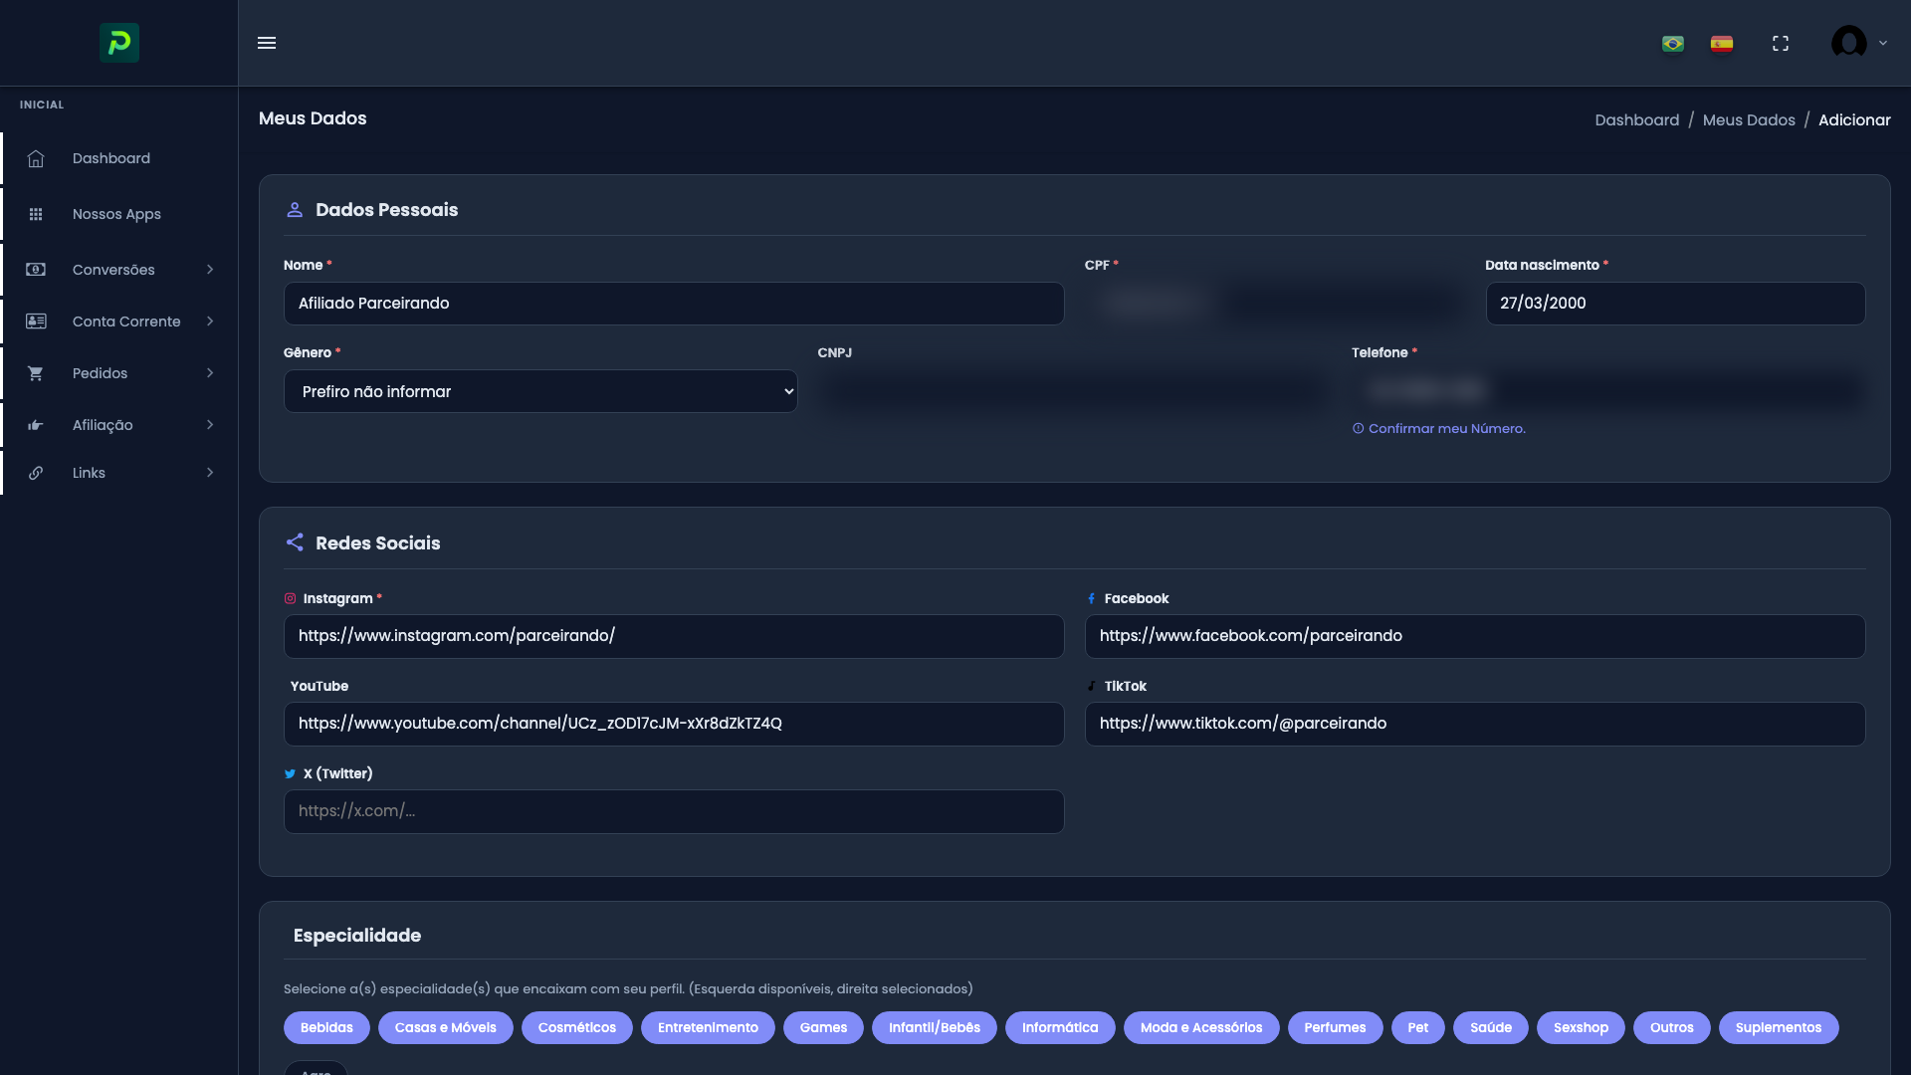Click the green P logo
The width and height of the screenshot is (1911, 1075).
(x=119, y=43)
